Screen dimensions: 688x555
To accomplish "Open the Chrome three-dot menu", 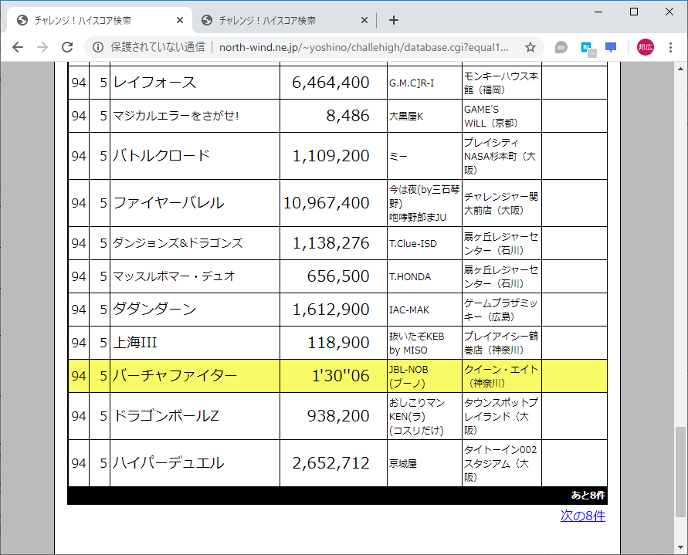I will (670, 47).
